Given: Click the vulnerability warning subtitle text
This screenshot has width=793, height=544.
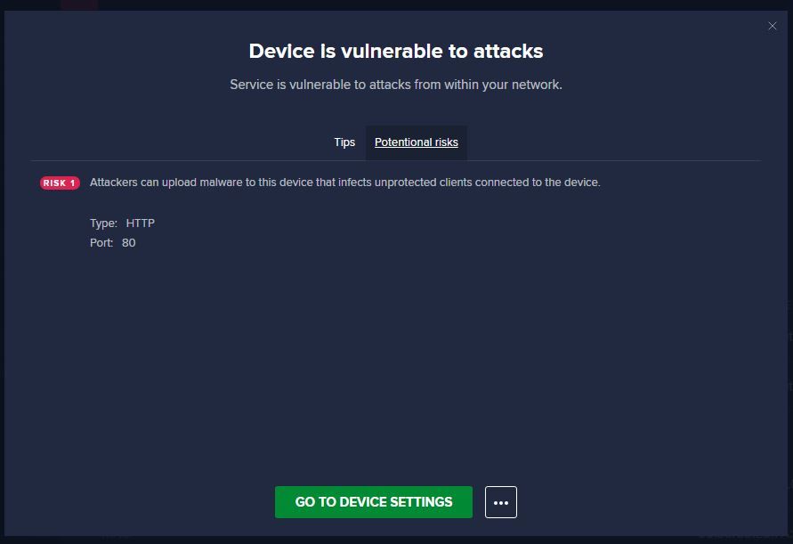Looking at the screenshot, I should click(395, 85).
